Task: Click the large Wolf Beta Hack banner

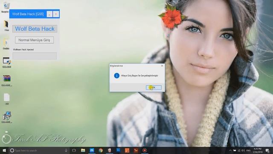Action: tap(35, 29)
